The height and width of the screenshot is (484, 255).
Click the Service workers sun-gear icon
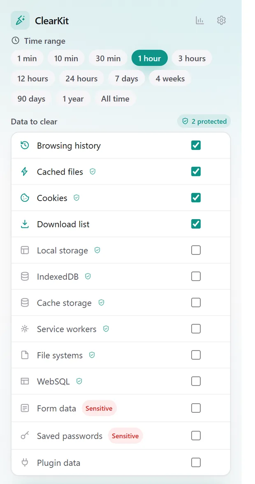click(25, 329)
